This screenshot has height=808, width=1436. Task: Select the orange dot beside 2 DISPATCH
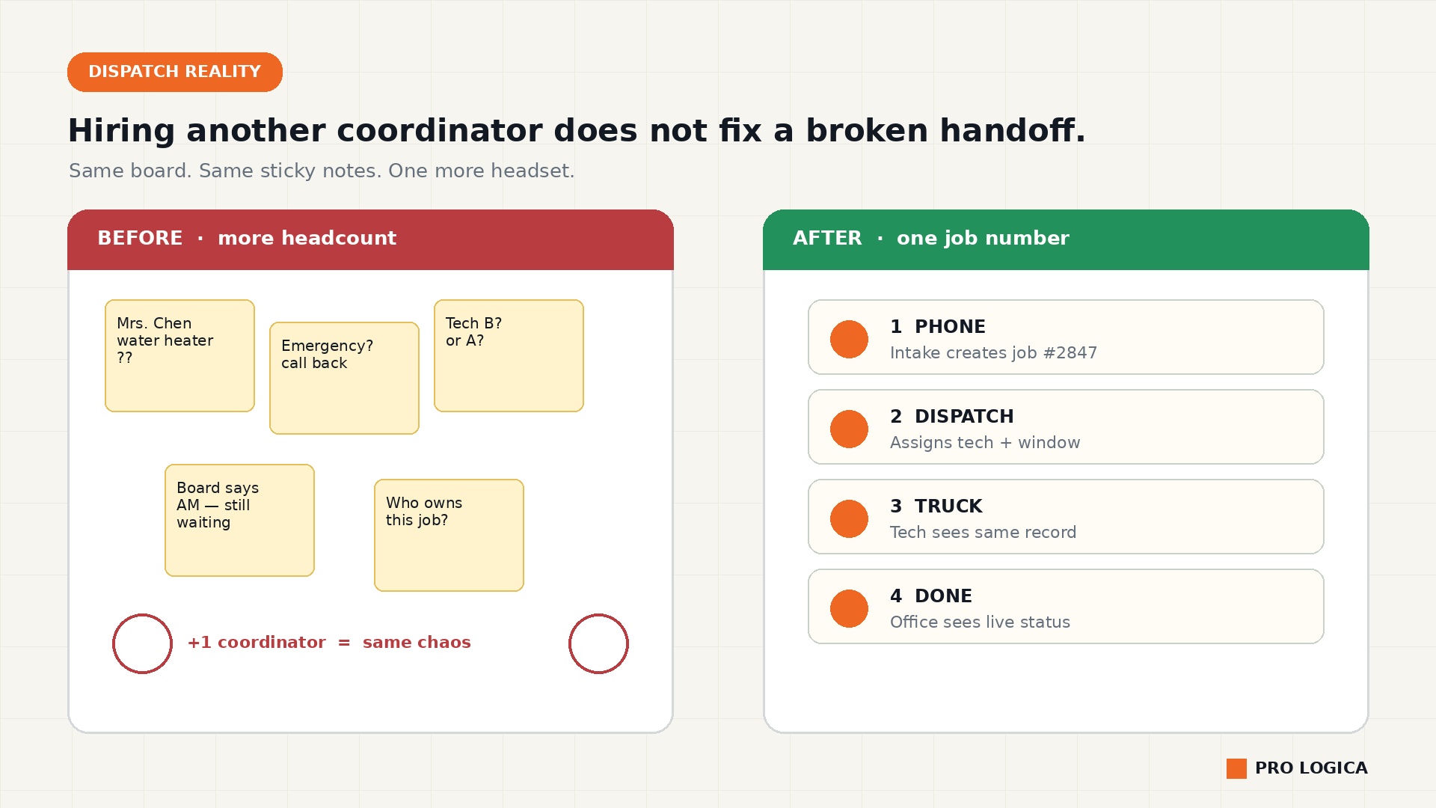(x=849, y=429)
